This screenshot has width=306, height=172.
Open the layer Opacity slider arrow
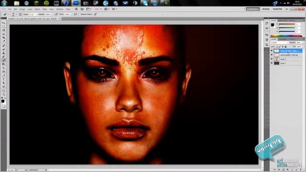(303, 43)
